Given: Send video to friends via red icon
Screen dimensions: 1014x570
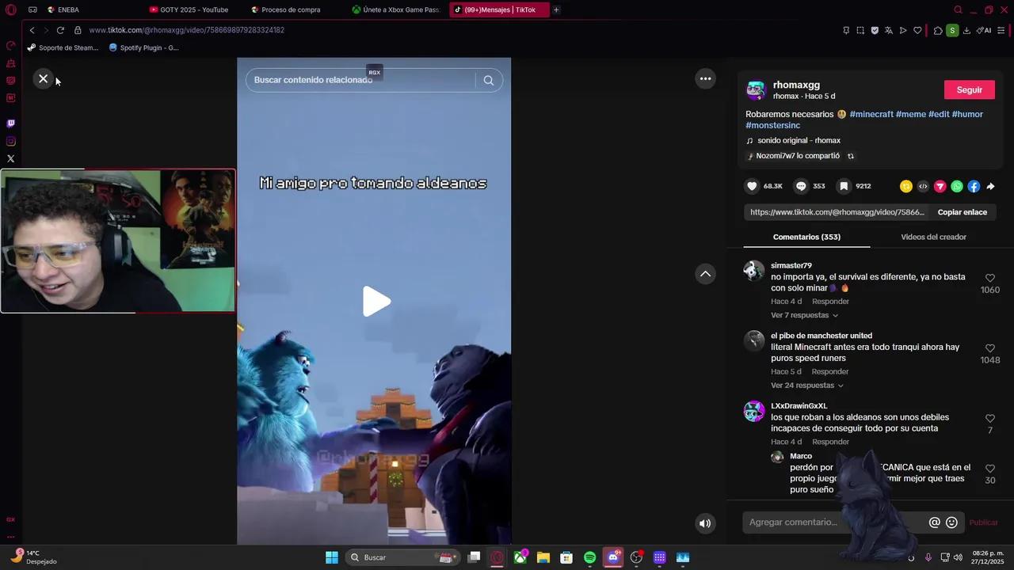Looking at the screenshot, I should point(940,186).
